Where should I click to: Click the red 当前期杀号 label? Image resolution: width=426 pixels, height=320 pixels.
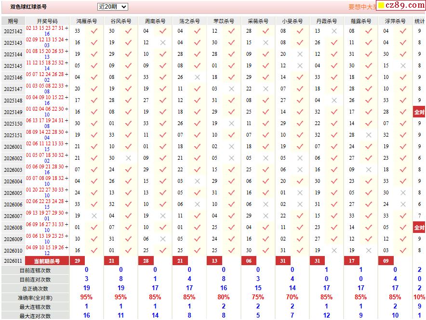click(47, 261)
